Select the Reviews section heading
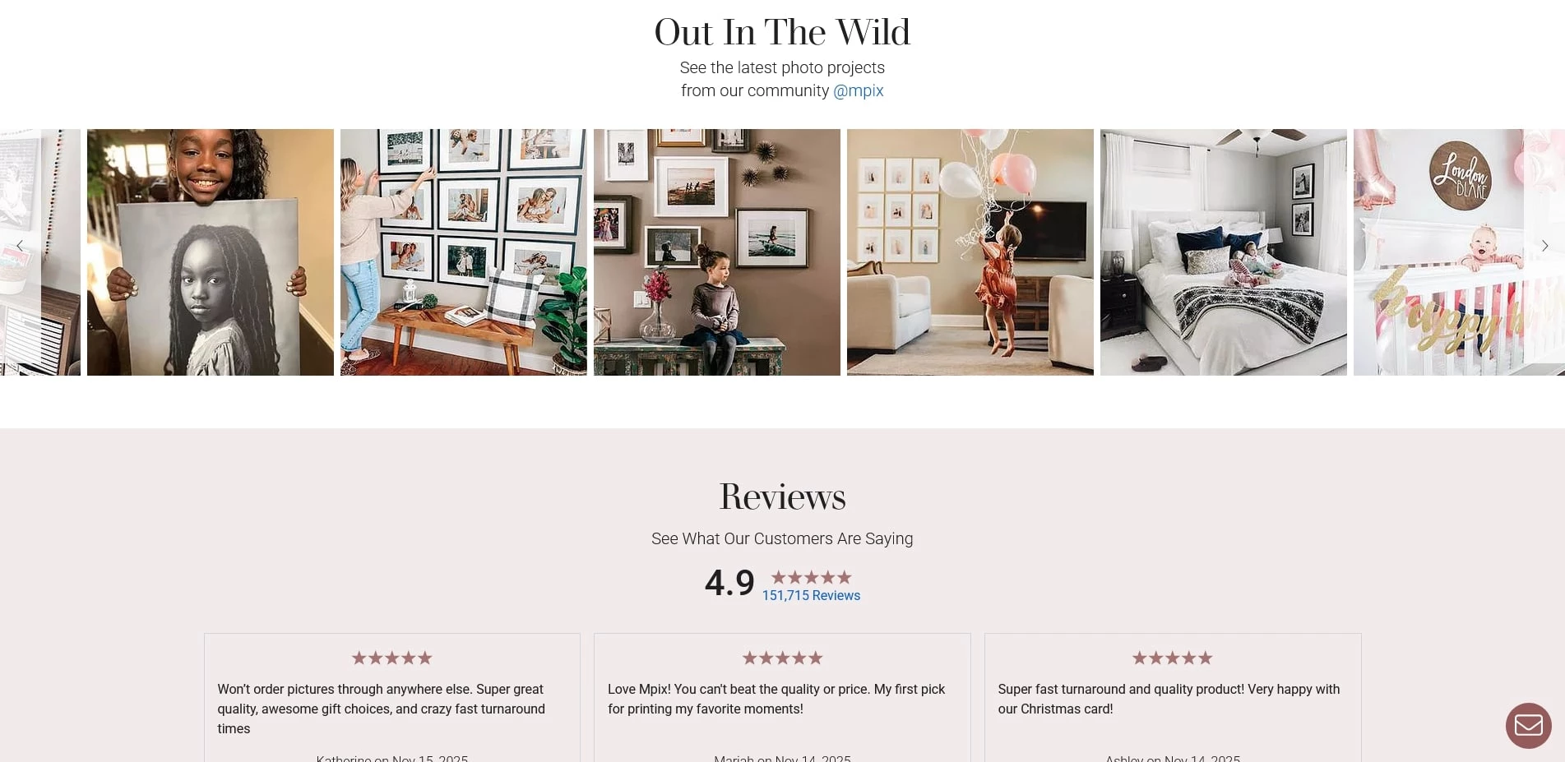 coord(782,496)
